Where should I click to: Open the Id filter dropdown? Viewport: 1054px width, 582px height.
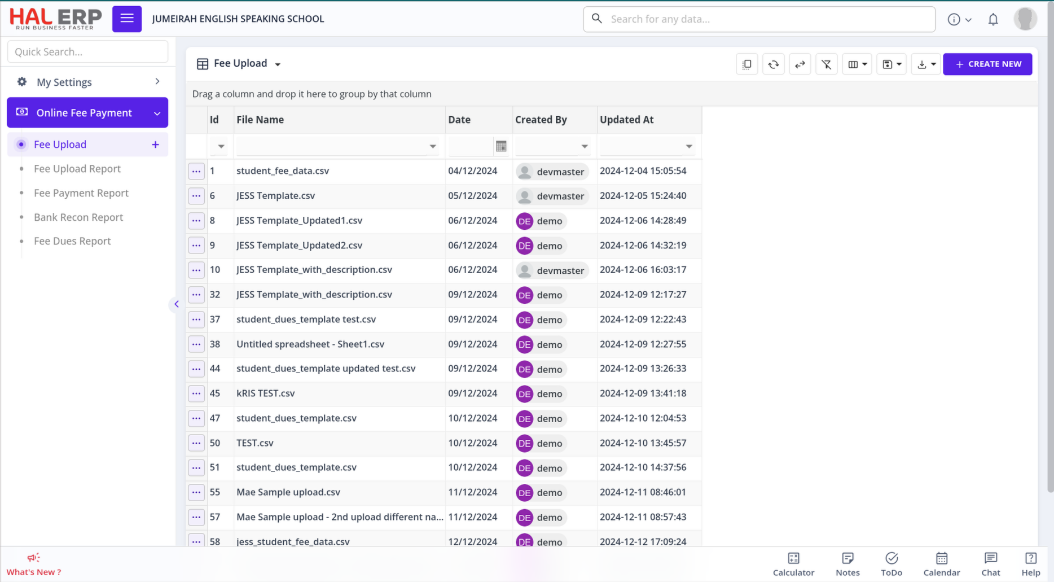point(221,146)
